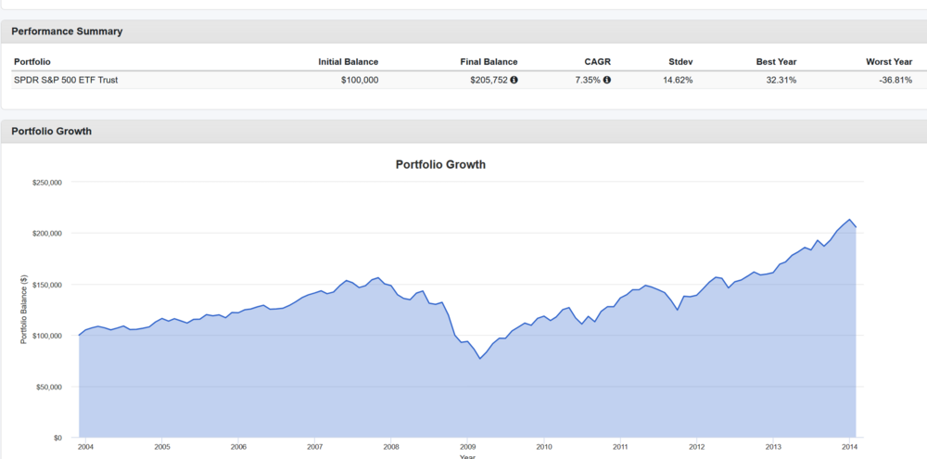
Task: Click the Portfolio Growth panel header
Action: [52, 132]
